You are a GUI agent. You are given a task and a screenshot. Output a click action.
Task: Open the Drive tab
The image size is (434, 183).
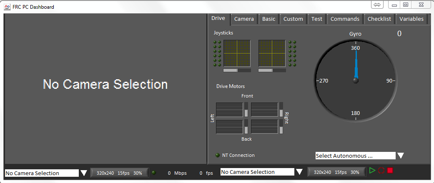pos(218,18)
